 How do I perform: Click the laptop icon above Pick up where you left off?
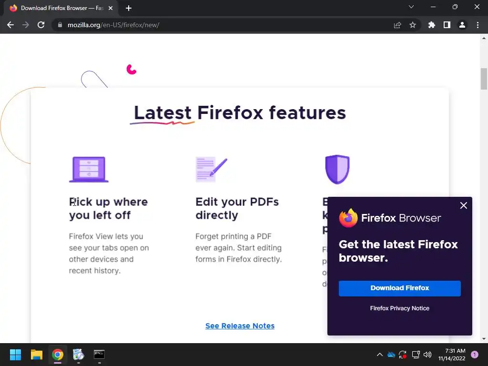[x=89, y=169]
